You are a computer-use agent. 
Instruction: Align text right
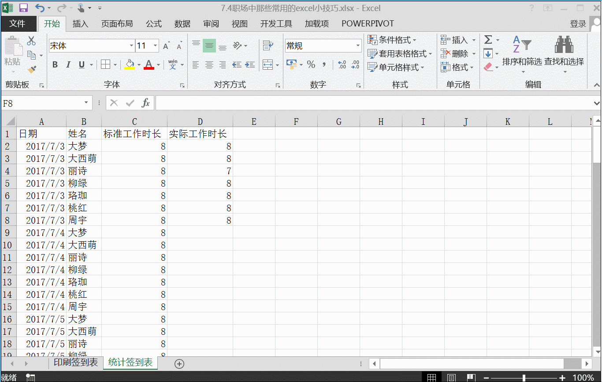[x=223, y=65]
